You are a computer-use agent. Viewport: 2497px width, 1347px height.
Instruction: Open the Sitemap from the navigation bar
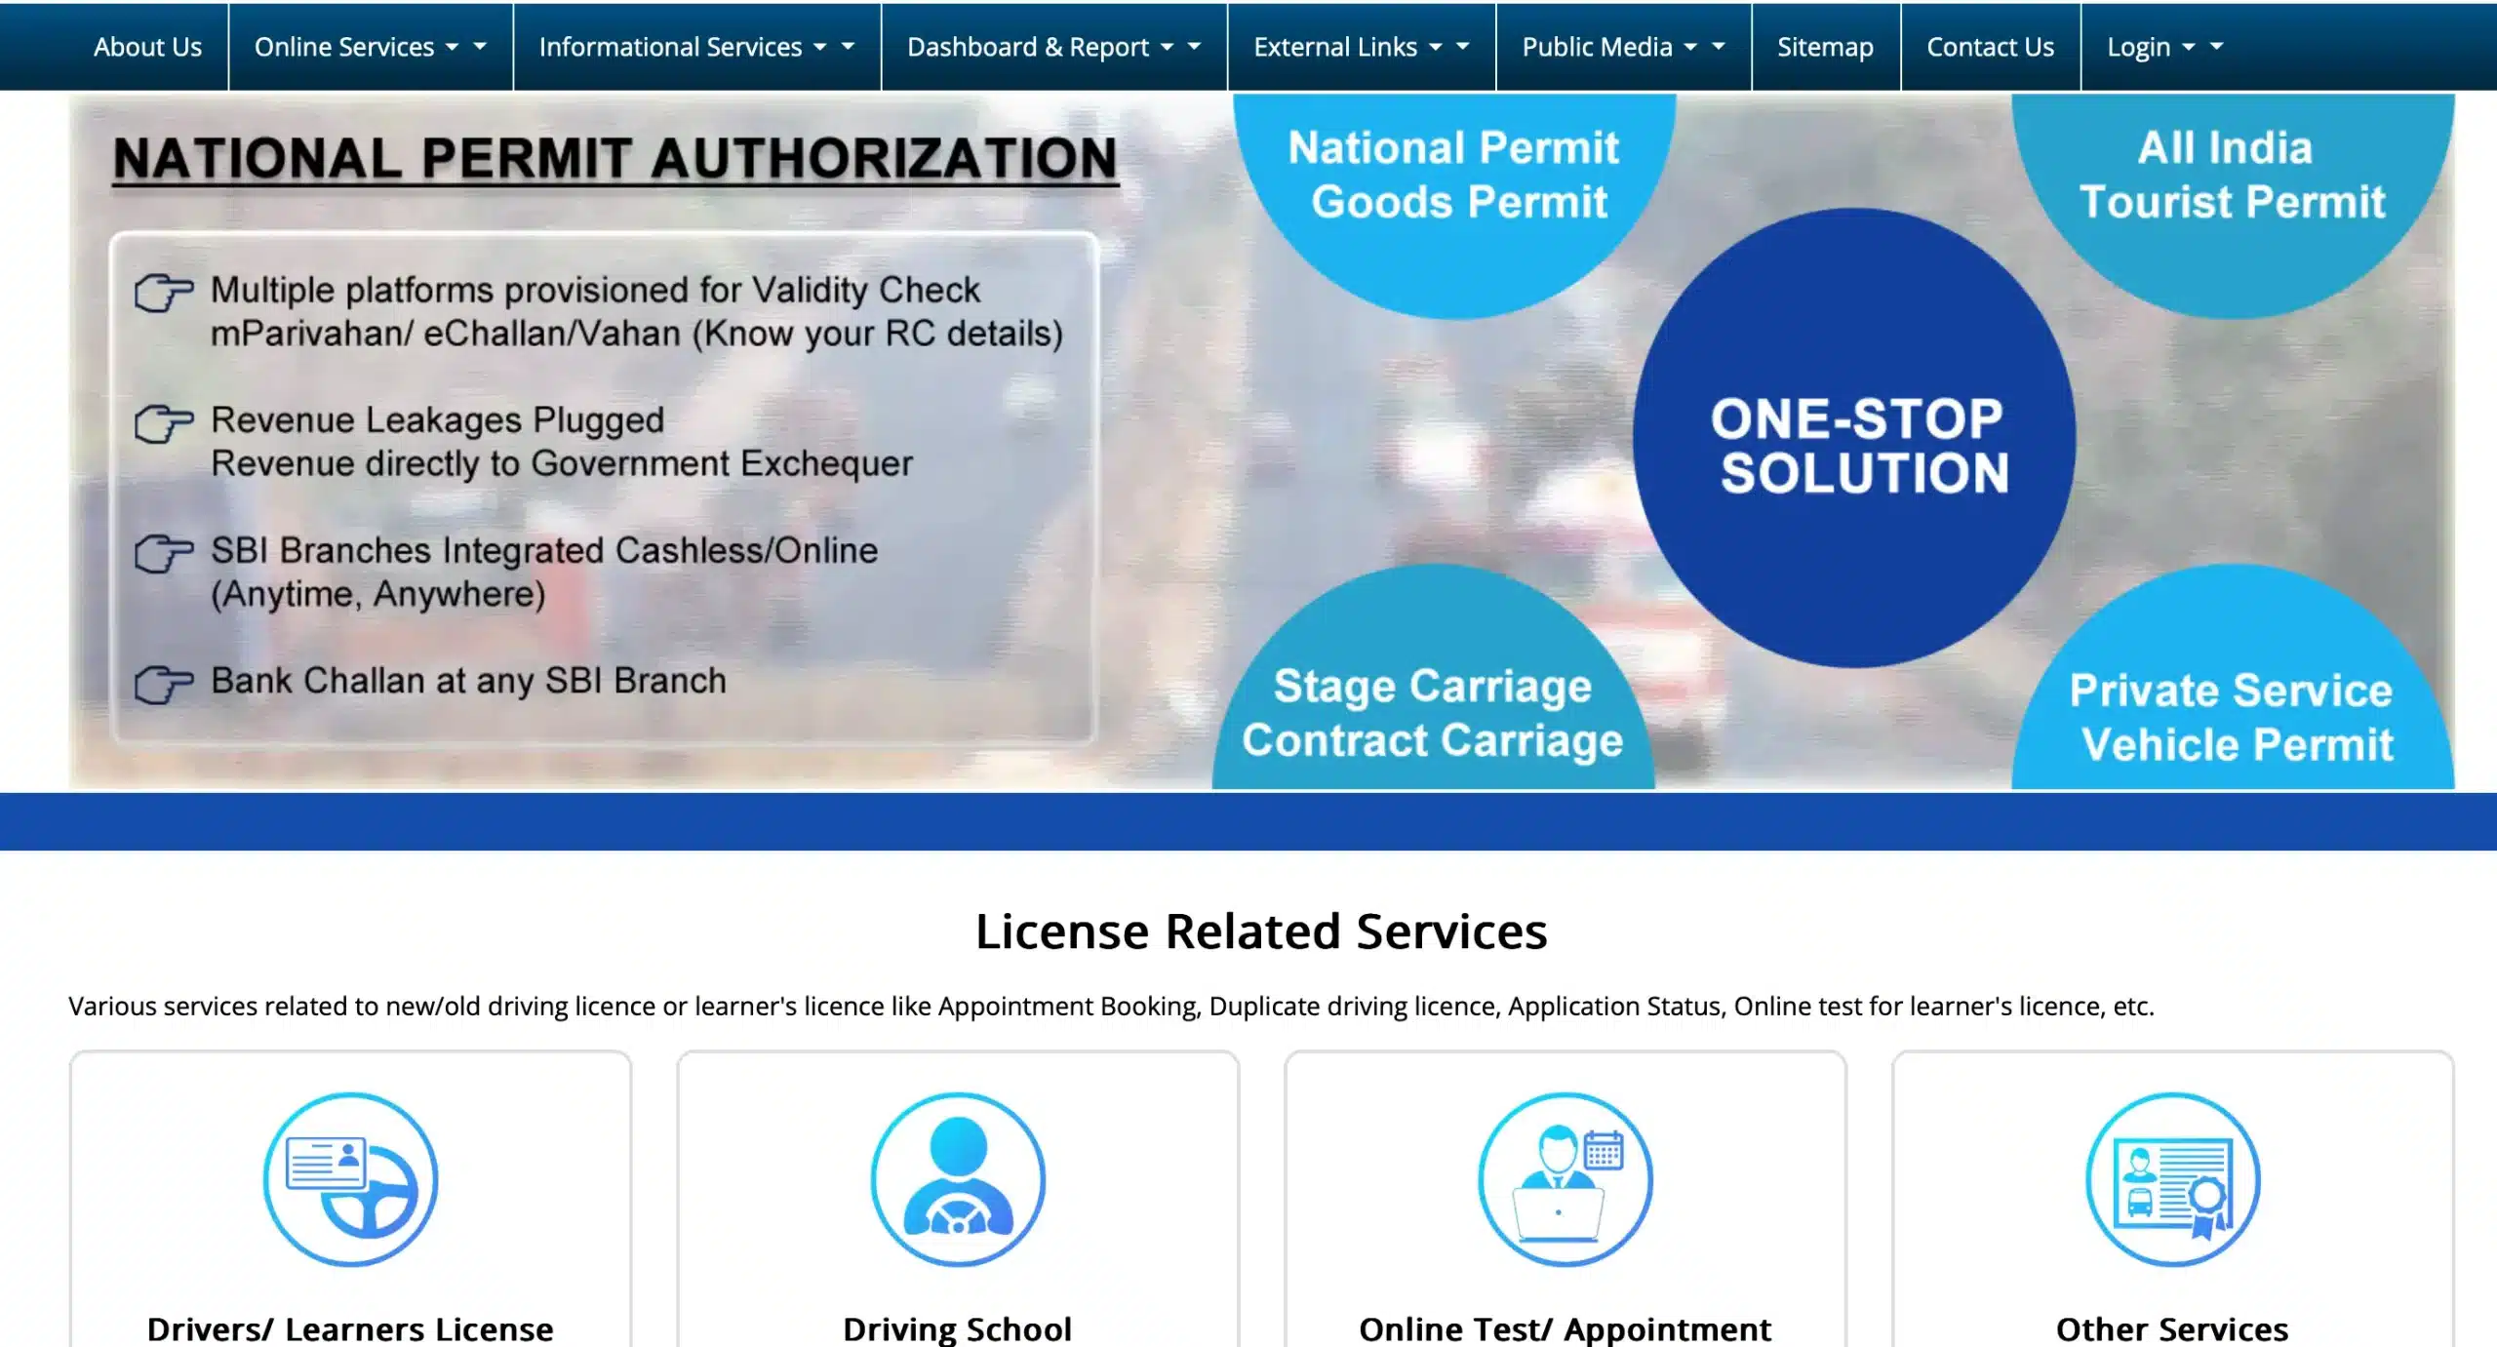tap(1825, 46)
